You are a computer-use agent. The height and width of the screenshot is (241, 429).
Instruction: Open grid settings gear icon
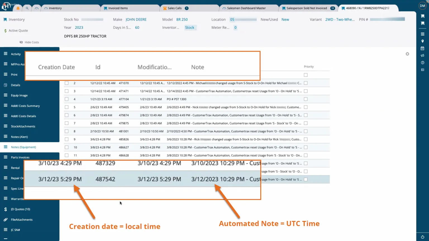click(x=407, y=54)
